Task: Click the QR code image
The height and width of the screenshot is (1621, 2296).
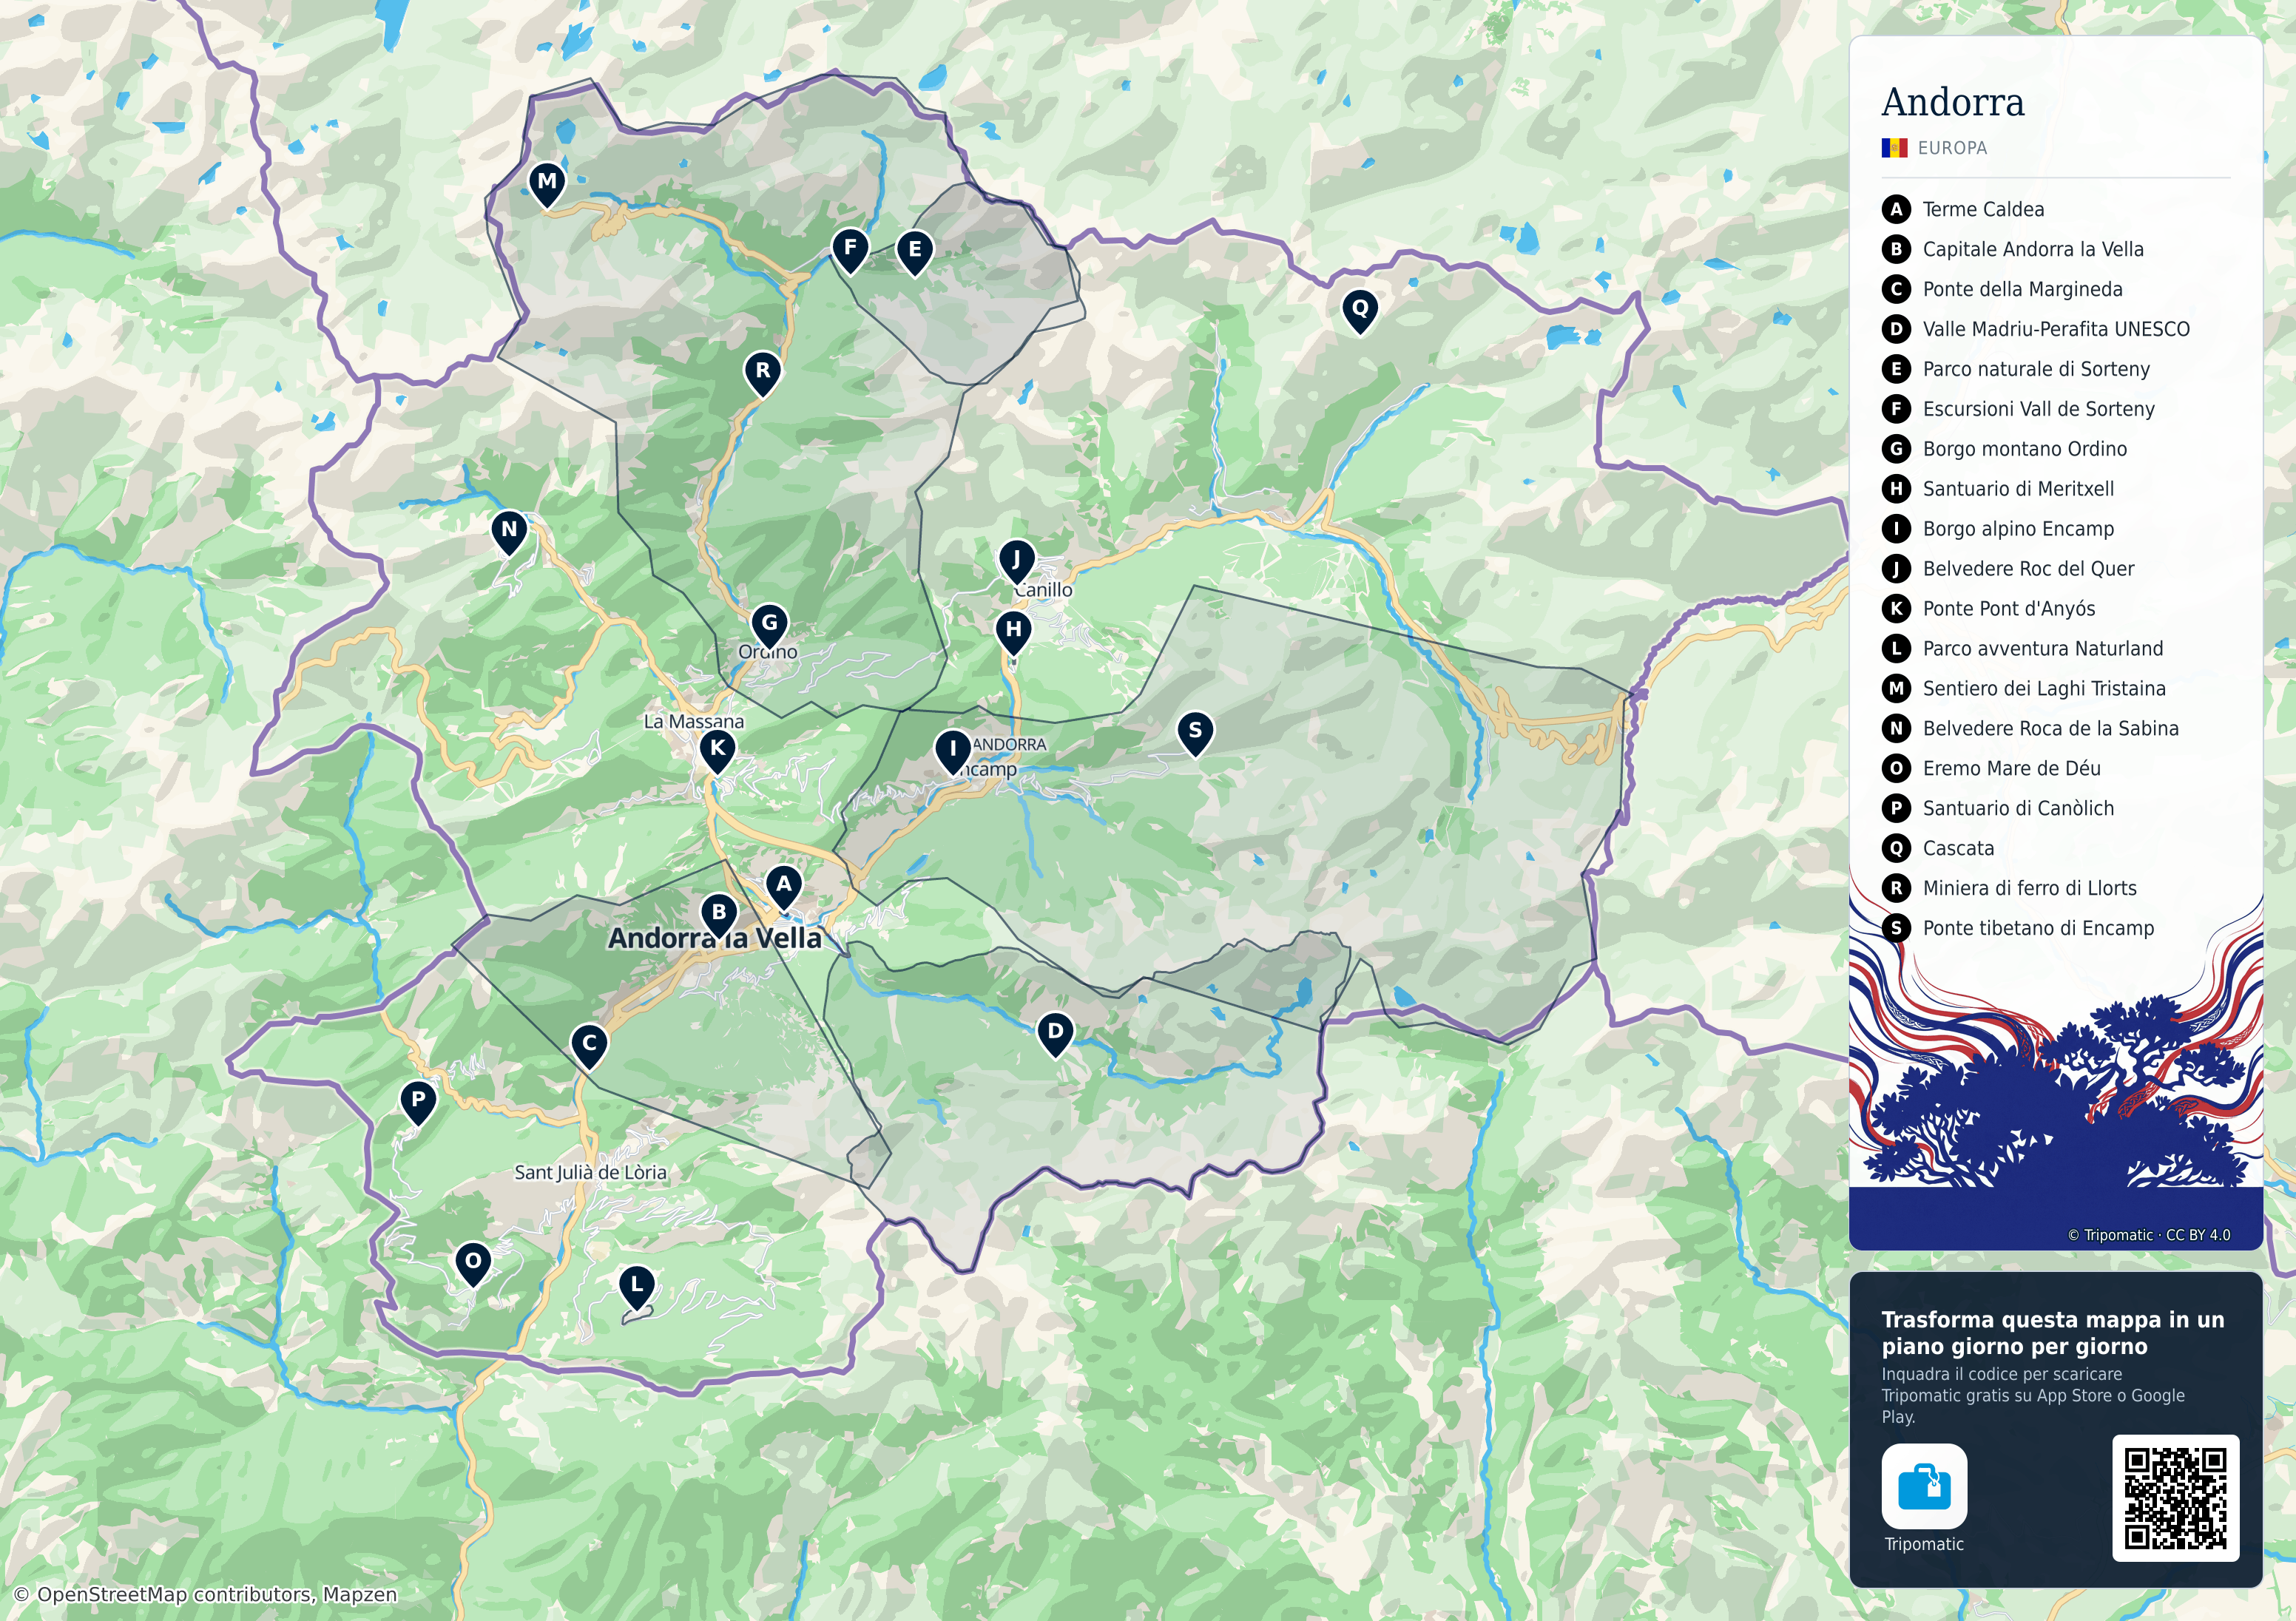Action: click(x=2175, y=1498)
